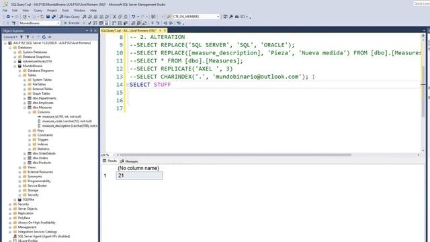Collapse the MundoBinario database node
The width and height of the screenshot is (430, 242).
click(x=15, y=66)
